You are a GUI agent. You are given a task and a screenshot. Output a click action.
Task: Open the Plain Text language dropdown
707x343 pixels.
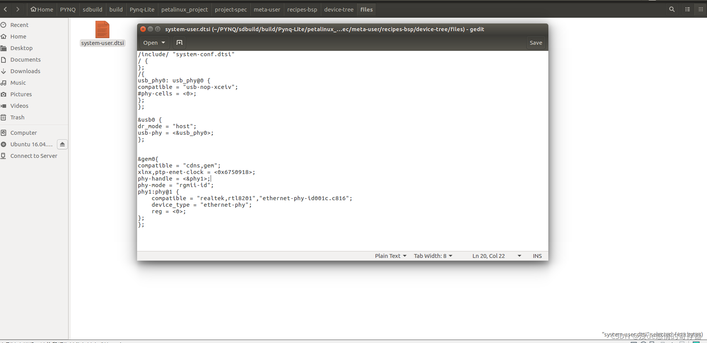[x=390, y=256]
